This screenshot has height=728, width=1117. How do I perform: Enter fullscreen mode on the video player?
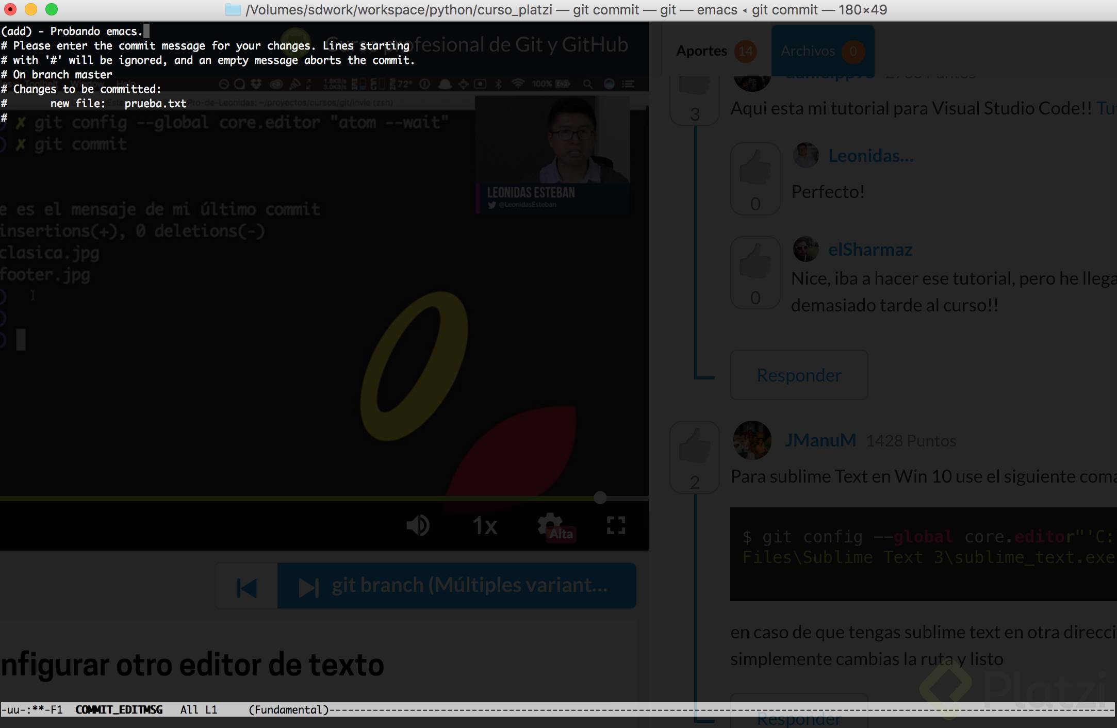617,525
